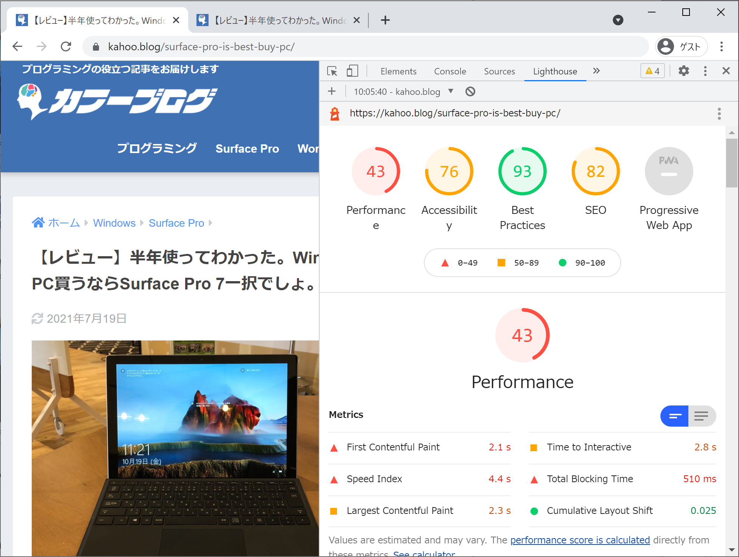
Task: Switch metrics to expanded description view
Action: [702, 416]
